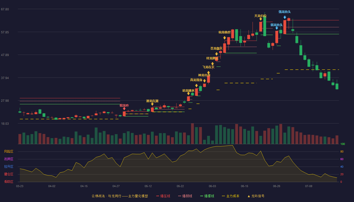Click the 天龙归位 signal arrow
354x202 pixels.
[x=261, y=19]
